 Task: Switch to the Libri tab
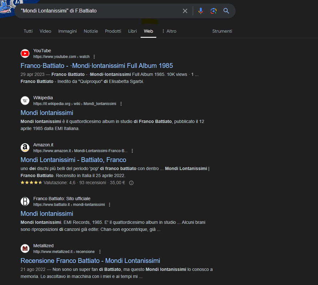pyautogui.click(x=132, y=31)
